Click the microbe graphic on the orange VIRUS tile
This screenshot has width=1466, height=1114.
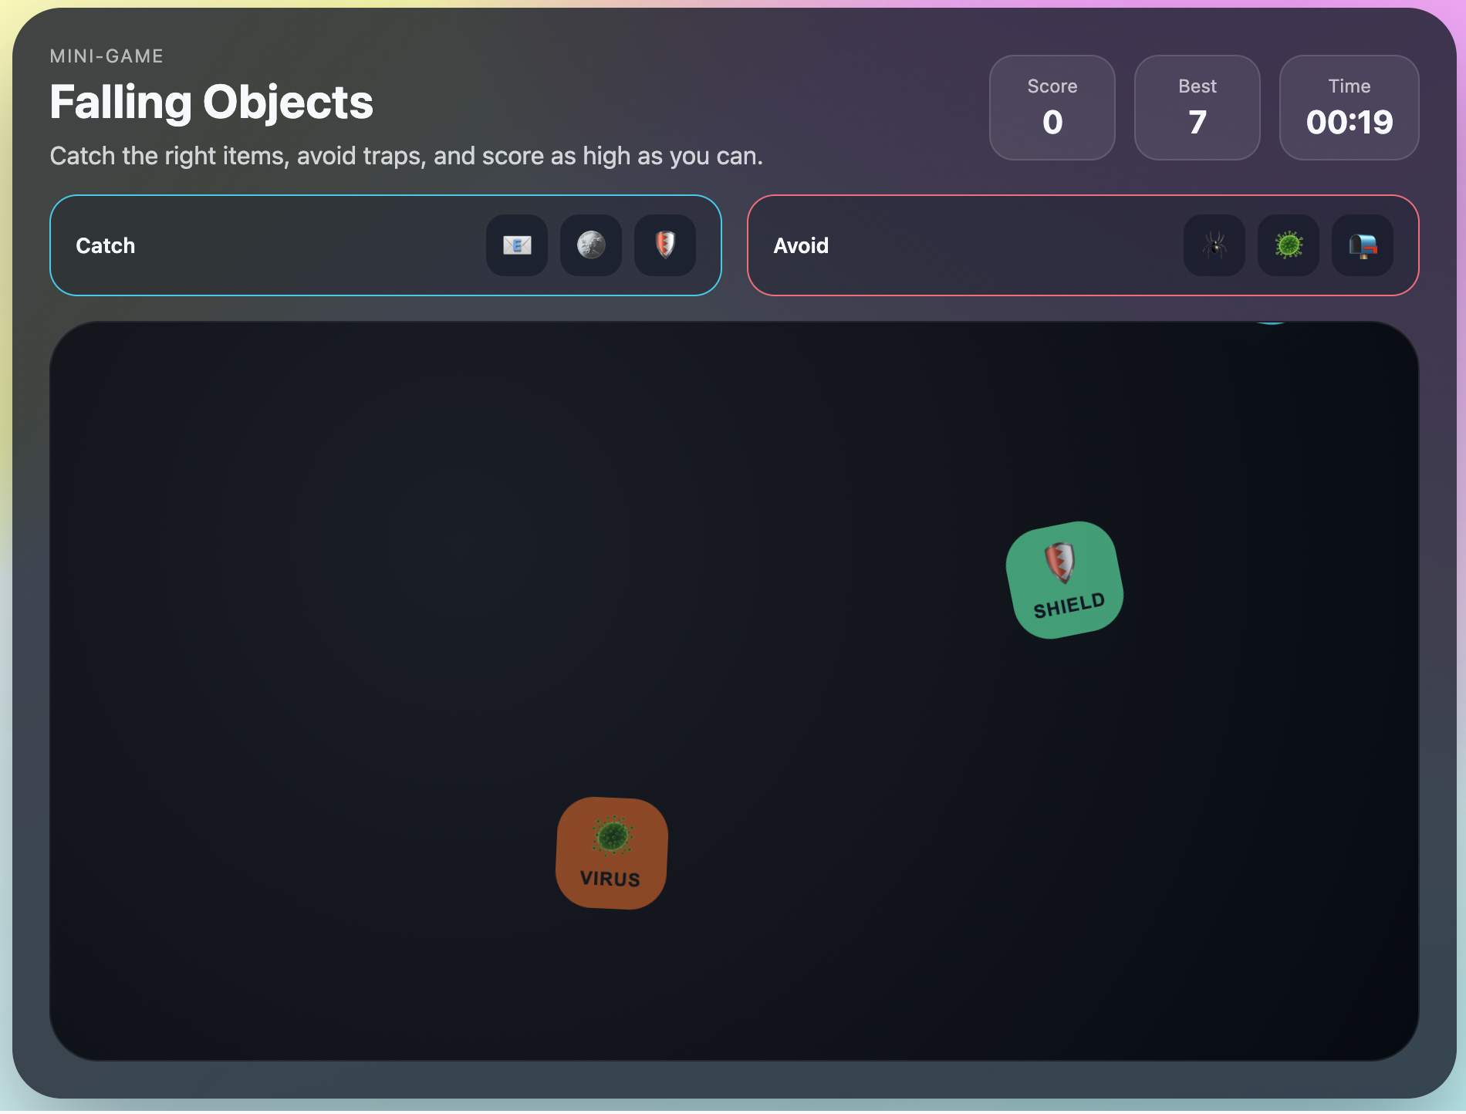point(612,838)
